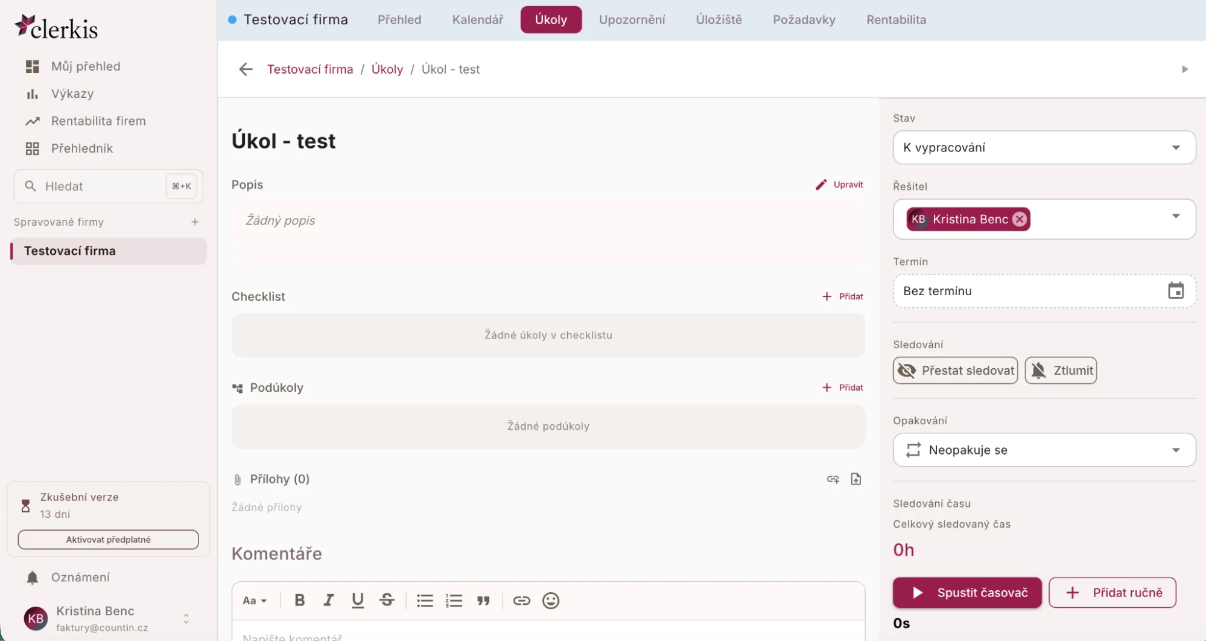Switch to the Přehled tab
This screenshot has width=1206, height=641.
coord(399,19)
